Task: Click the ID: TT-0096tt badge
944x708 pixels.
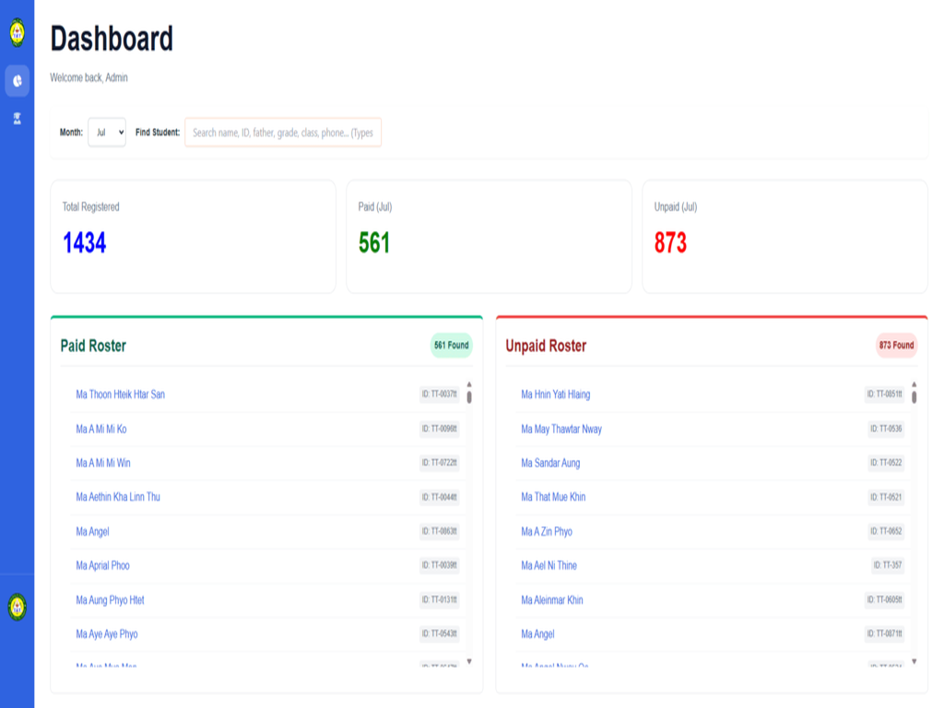Action: pos(440,429)
